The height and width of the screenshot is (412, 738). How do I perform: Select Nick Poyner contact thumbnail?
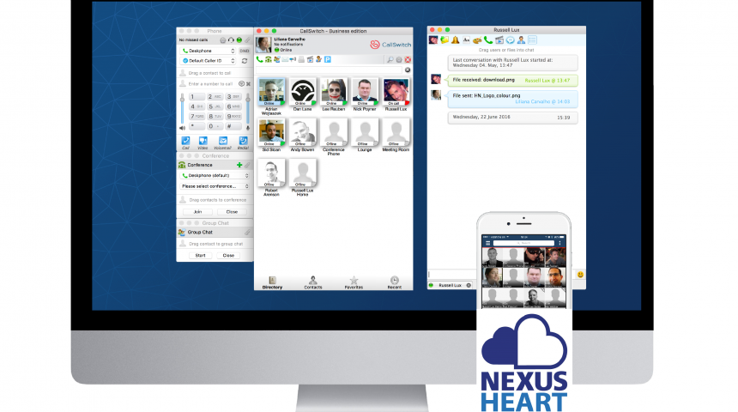tap(365, 92)
